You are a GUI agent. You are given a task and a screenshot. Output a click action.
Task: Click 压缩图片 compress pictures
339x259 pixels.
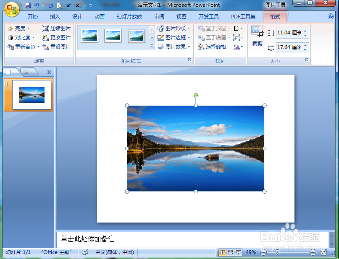pos(56,28)
